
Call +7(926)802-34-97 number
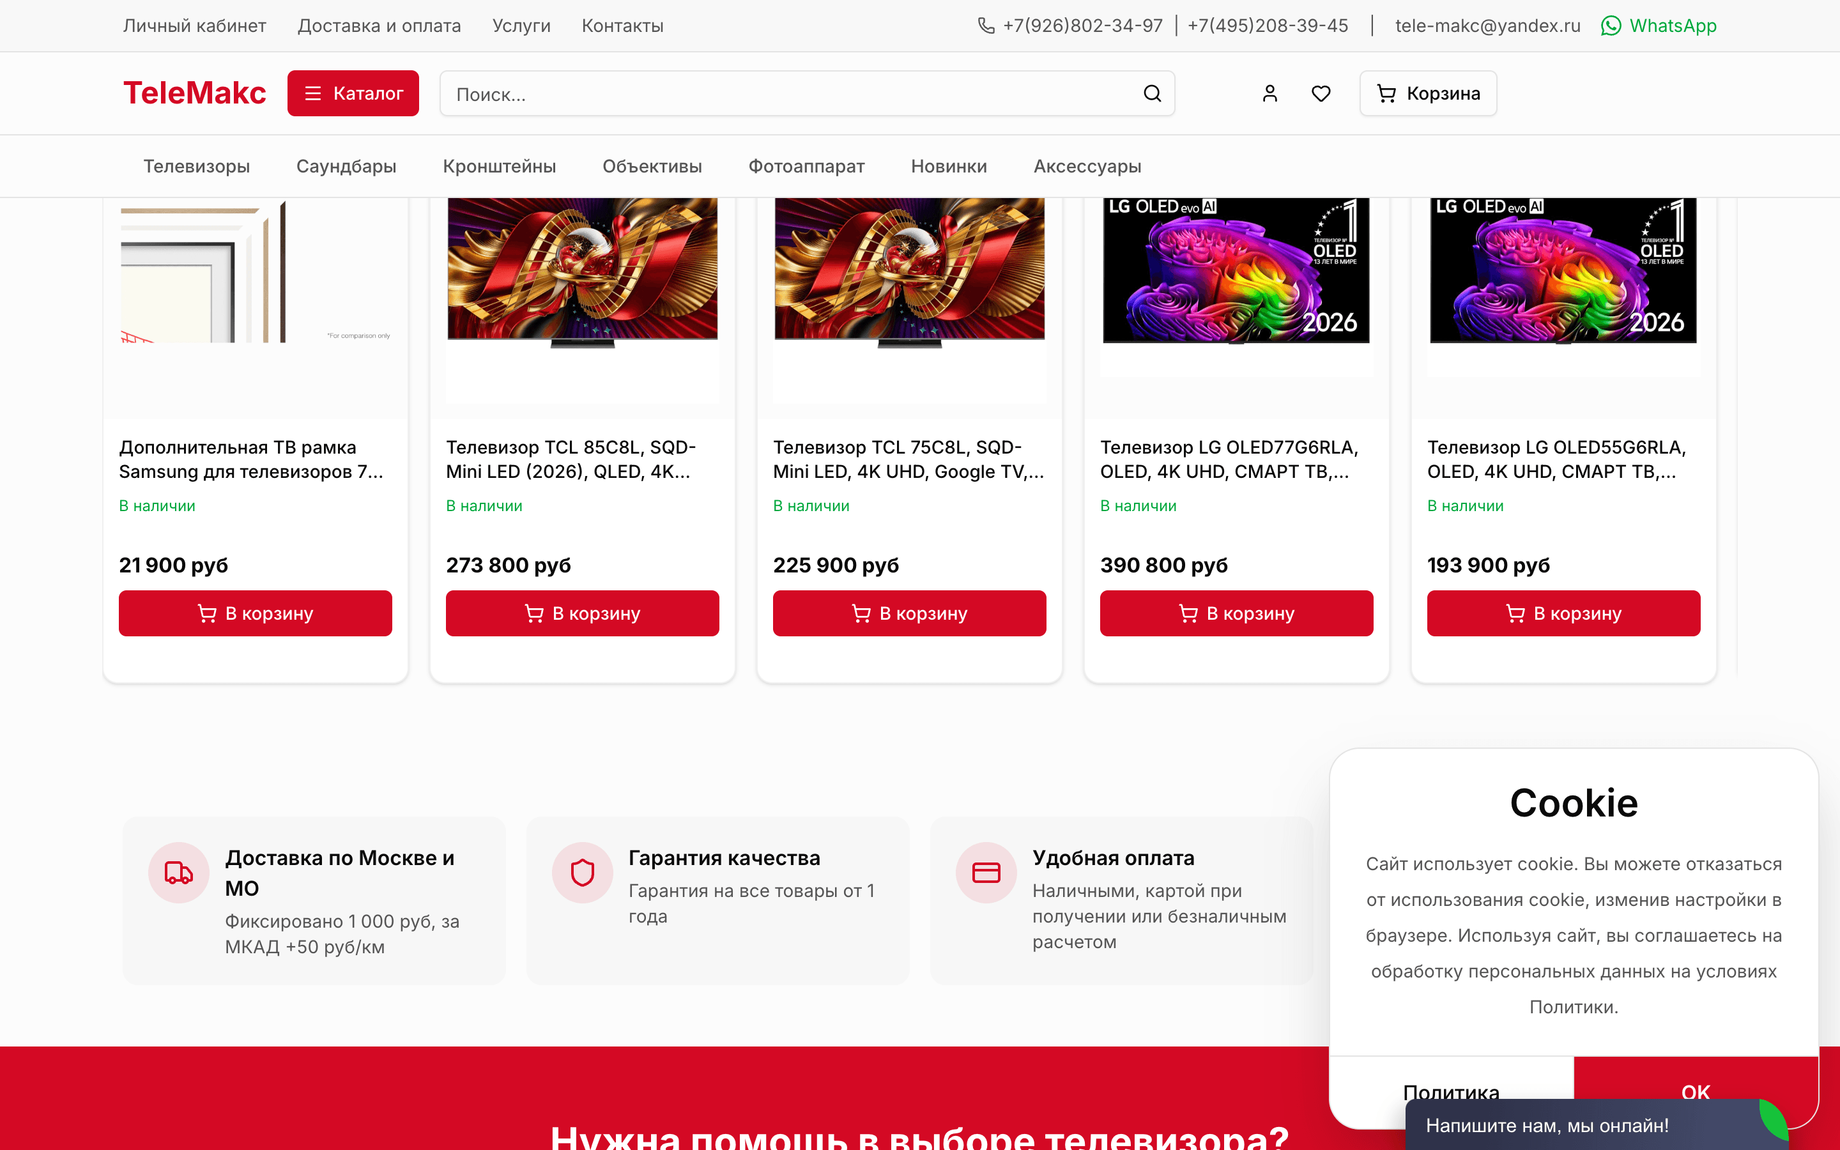[x=1083, y=26]
